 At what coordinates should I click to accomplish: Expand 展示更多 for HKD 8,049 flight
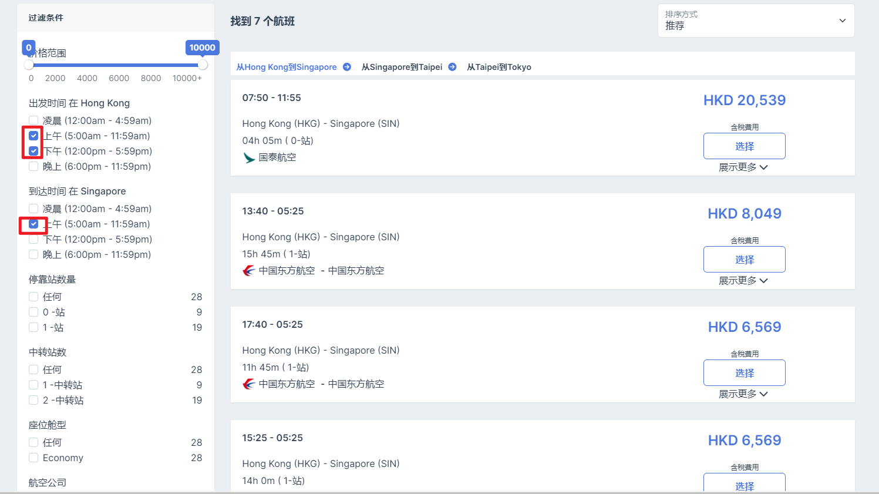[x=743, y=281]
